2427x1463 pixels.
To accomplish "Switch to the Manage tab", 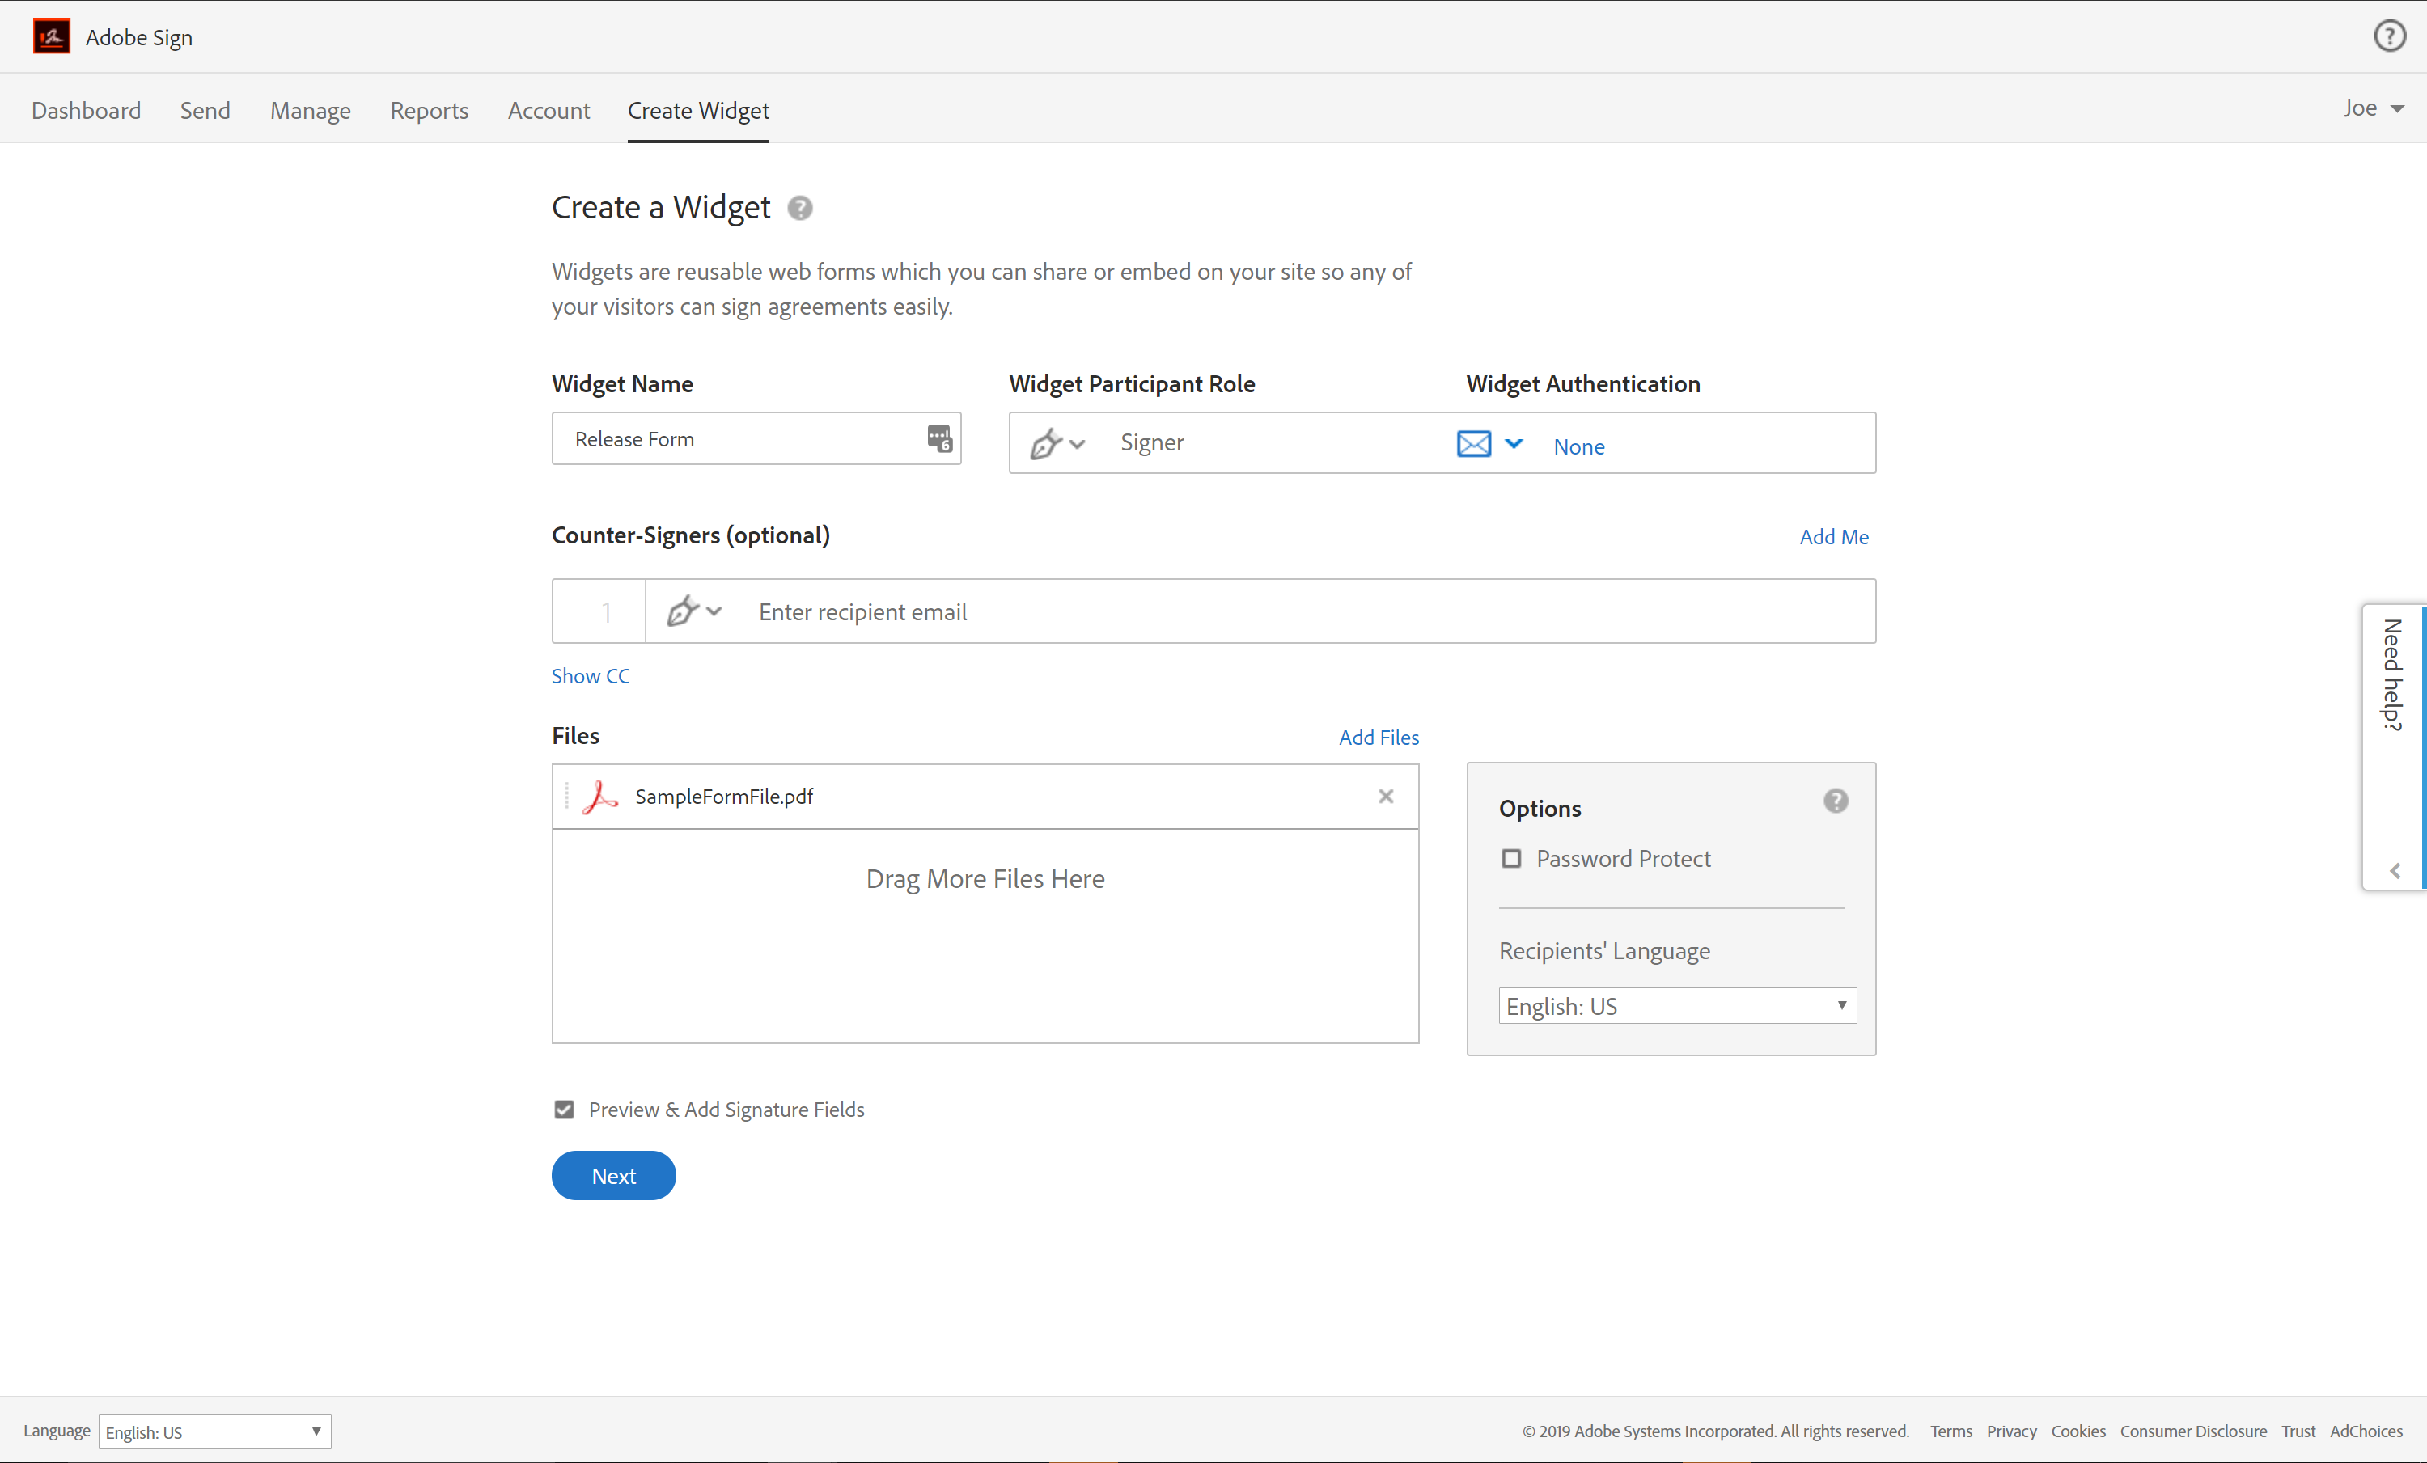I will coord(311,110).
